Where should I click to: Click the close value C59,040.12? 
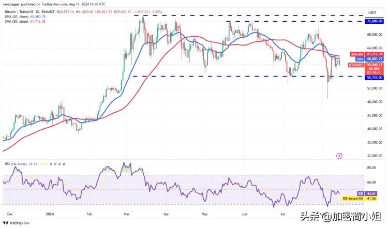click(x=123, y=12)
